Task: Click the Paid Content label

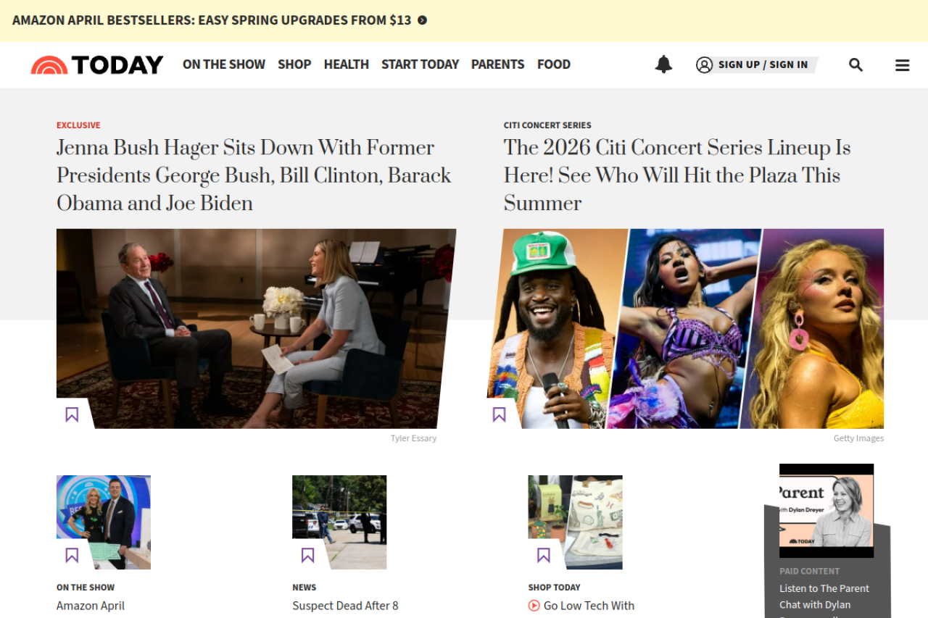Action: point(810,571)
